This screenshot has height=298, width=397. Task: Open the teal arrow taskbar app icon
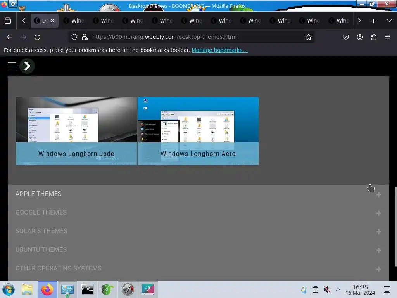148,289
